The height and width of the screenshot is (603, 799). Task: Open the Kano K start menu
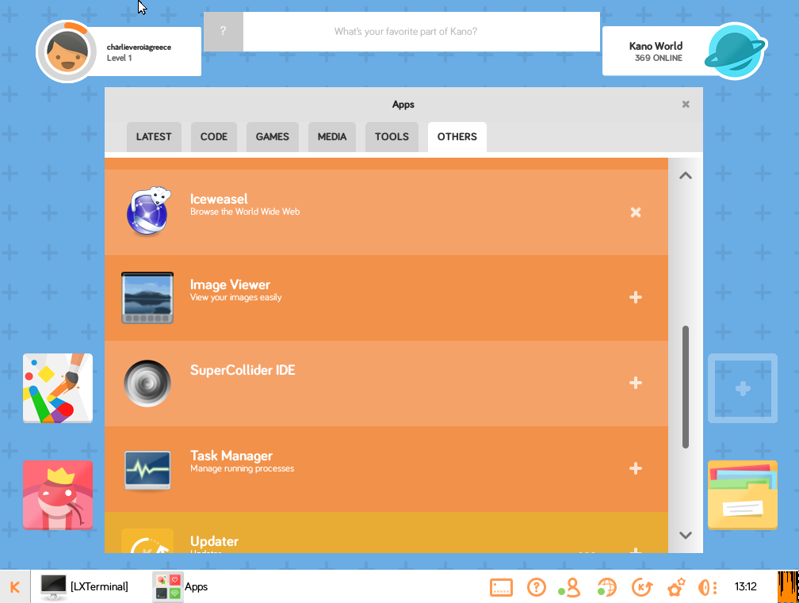point(15,586)
